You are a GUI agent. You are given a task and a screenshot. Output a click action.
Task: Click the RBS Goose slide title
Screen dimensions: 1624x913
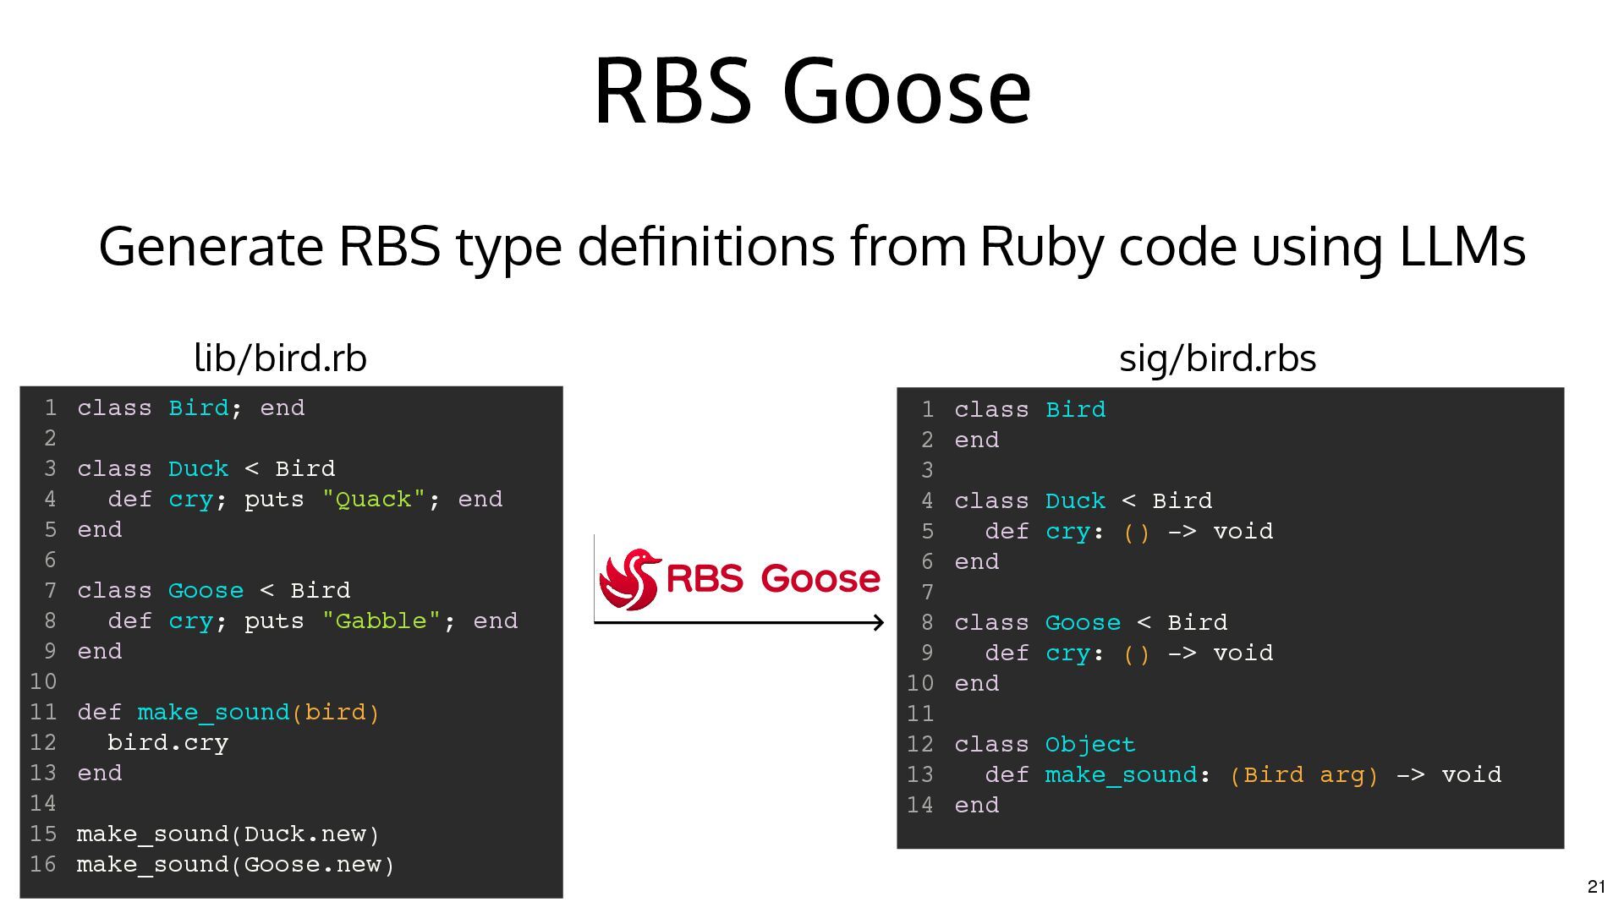click(x=811, y=90)
